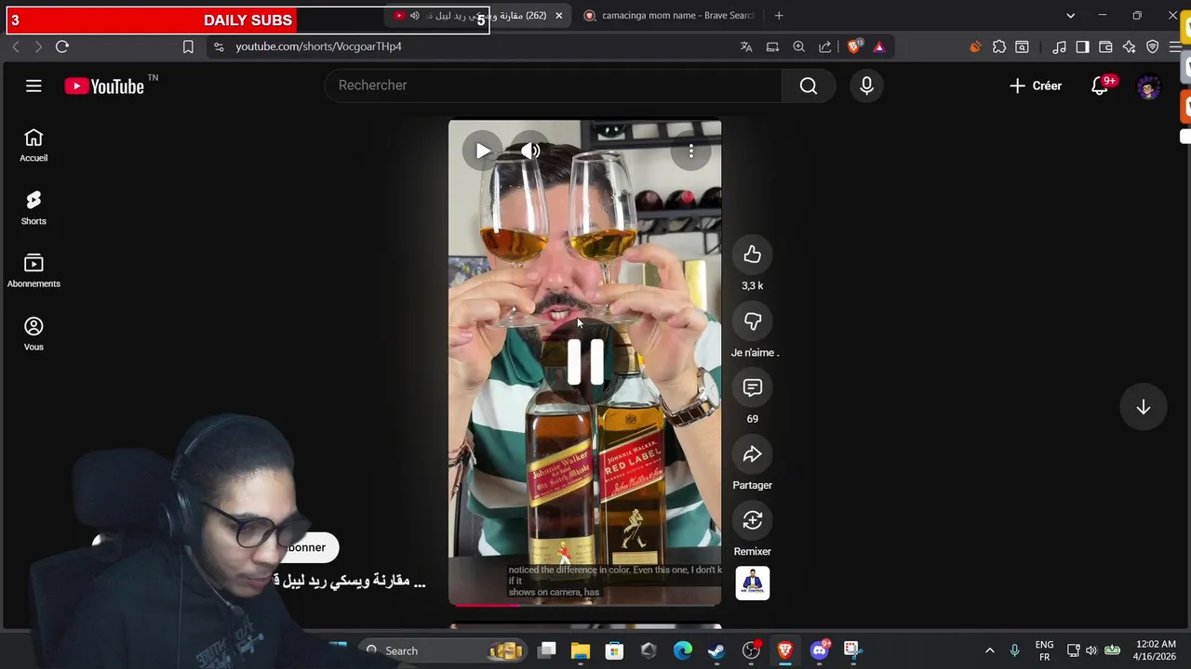
Task: Go to the next Short with down arrow
Action: click(1144, 407)
